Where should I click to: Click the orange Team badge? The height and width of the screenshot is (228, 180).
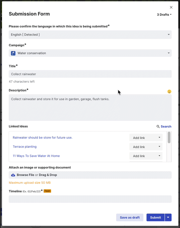point(47,191)
